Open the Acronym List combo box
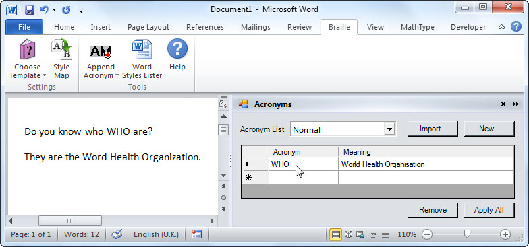 coord(343,129)
